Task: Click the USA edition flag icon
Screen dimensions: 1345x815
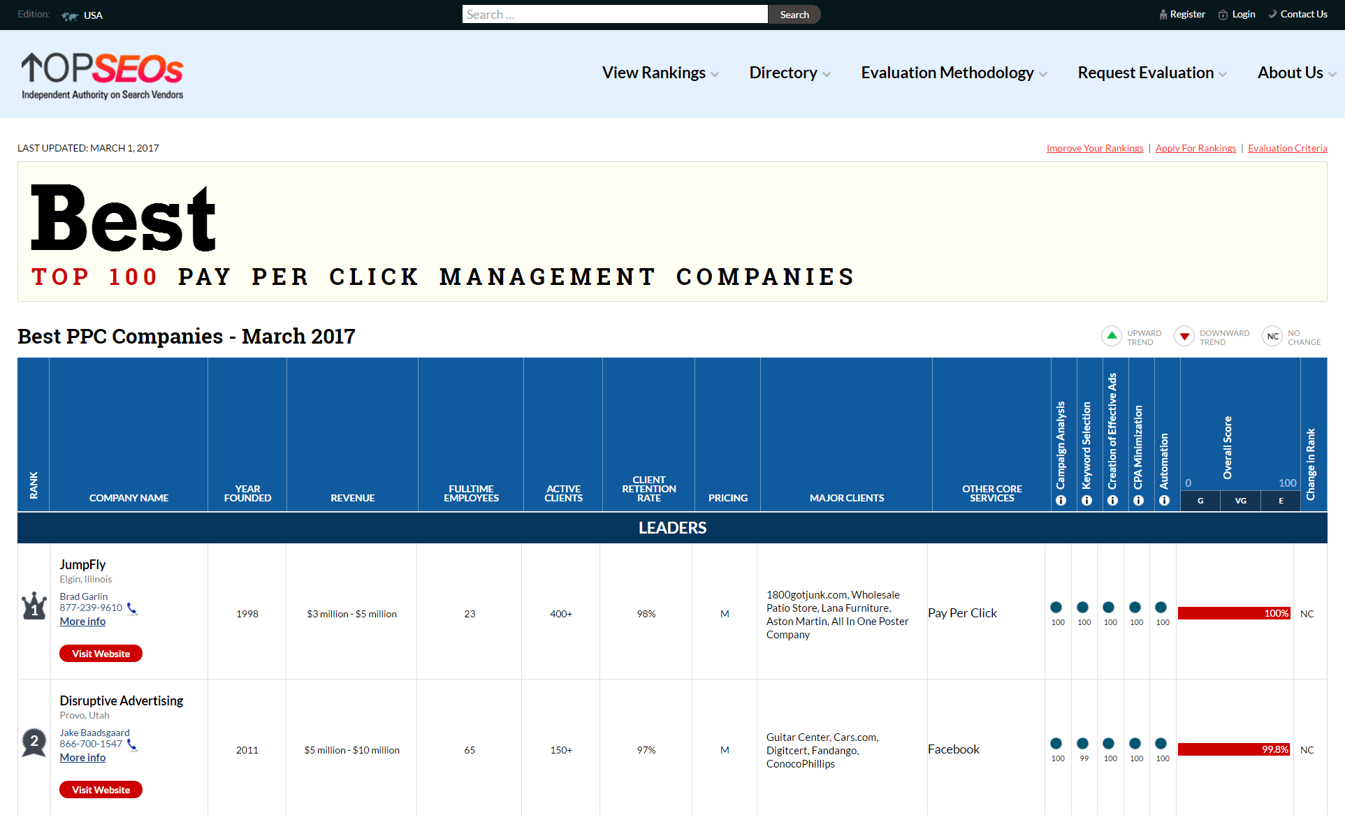Action: [69, 16]
